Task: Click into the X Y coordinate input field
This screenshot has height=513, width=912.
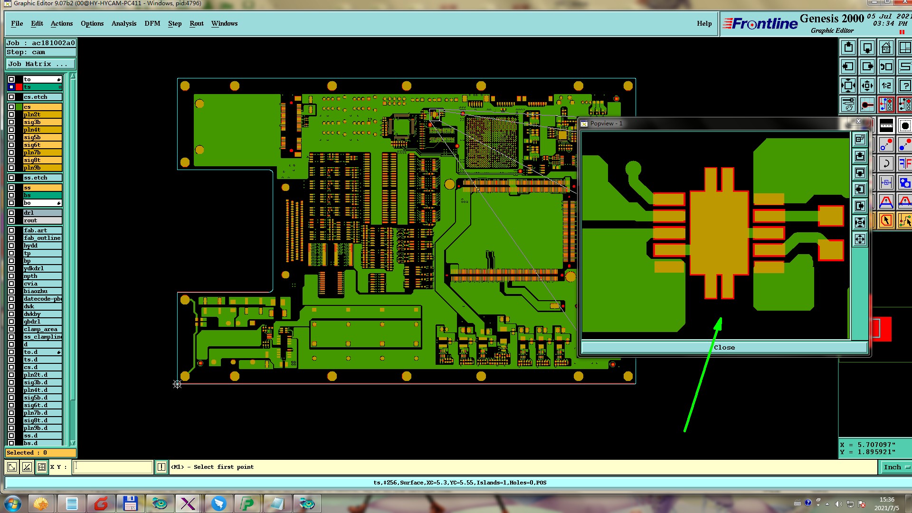Action: pos(113,467)
